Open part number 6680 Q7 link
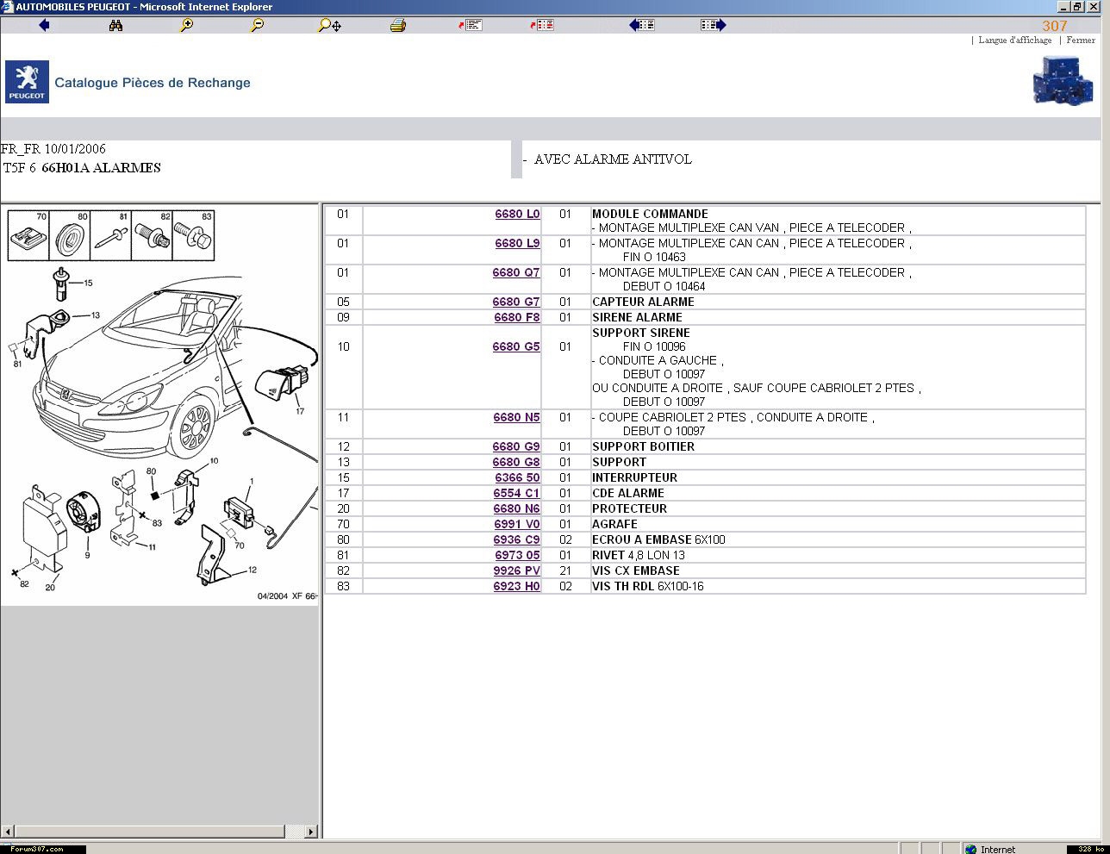1110x854 pixels. click(516, 272)
